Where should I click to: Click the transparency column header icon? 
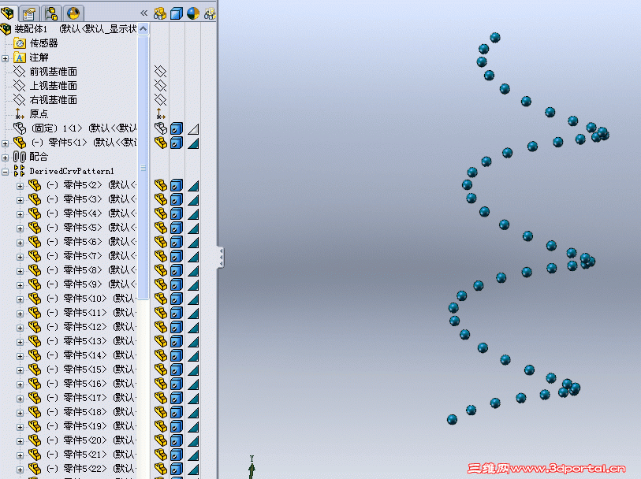[209, 13]
